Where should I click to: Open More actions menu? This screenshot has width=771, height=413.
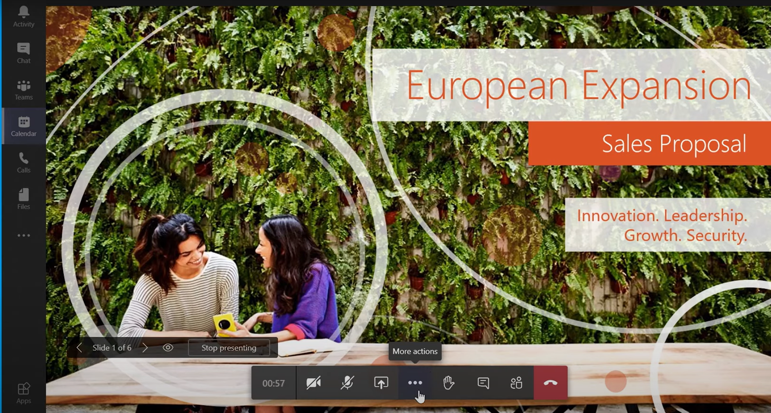coord(415,383)
